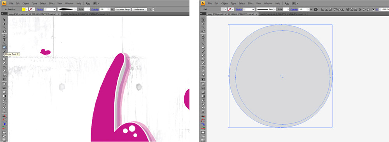This screenshot has width=389, height=142.
Task: Click the gray fill swatch in right window
Action: click(x=223, y=9)
